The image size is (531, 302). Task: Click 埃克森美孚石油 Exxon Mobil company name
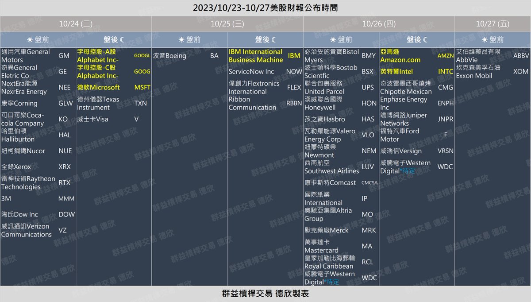click(478, 72)
